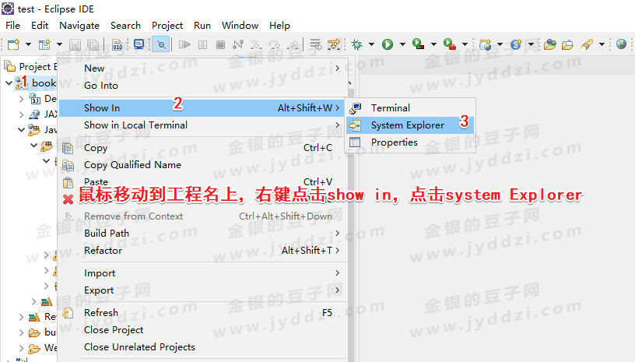This screenshot has width=635, height=362.
Task: Open the Run dropdown arrow
Action: tap(402, 44)
